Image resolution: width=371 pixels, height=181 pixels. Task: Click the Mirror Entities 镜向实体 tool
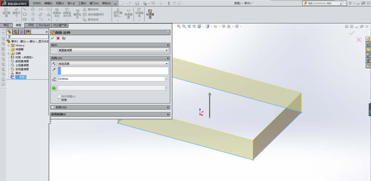coord(91,9)
